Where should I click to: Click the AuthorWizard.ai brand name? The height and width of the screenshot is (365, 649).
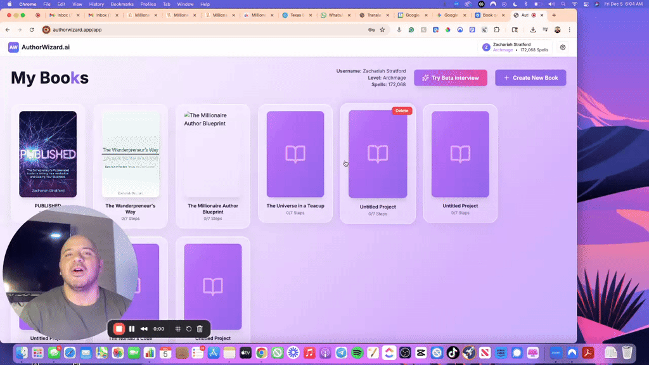(x=46, y=47)
